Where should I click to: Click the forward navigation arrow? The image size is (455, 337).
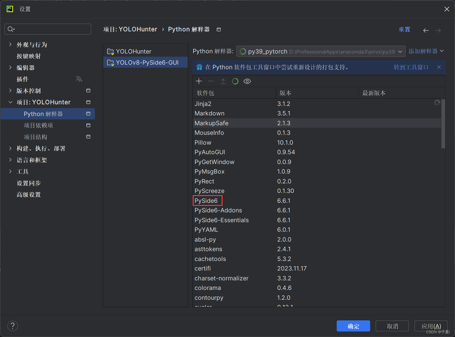click(x=438, y=30)
